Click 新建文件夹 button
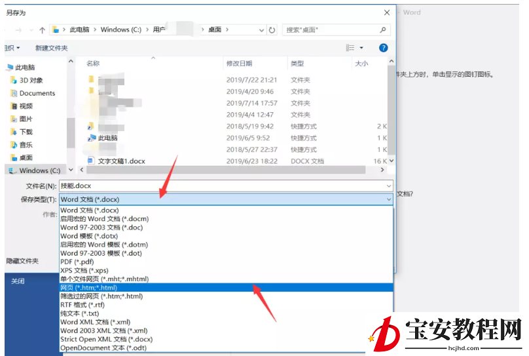The width and height of the screenshot is (529, 356). tap(51, 48)
